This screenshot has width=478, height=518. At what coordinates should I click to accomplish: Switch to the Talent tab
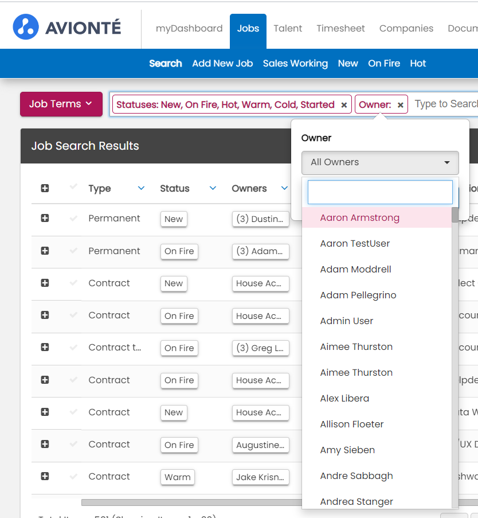(288, 28)
